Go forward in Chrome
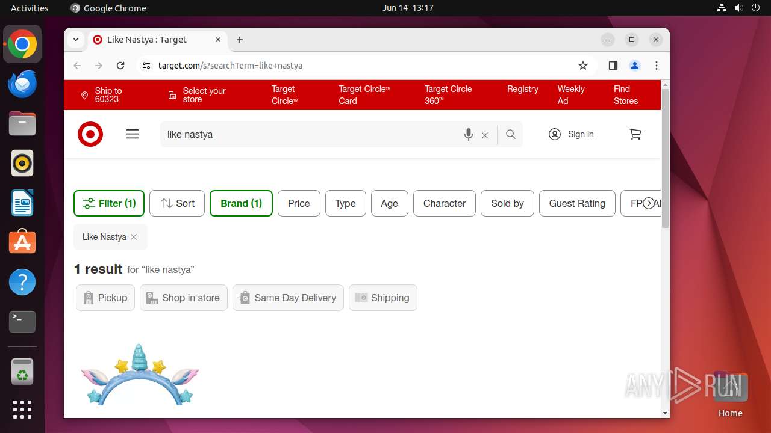Viewport: 771px width, 433px height. point(99,66)
